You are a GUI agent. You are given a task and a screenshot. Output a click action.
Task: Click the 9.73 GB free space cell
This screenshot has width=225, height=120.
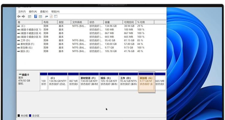pos(129,48)
